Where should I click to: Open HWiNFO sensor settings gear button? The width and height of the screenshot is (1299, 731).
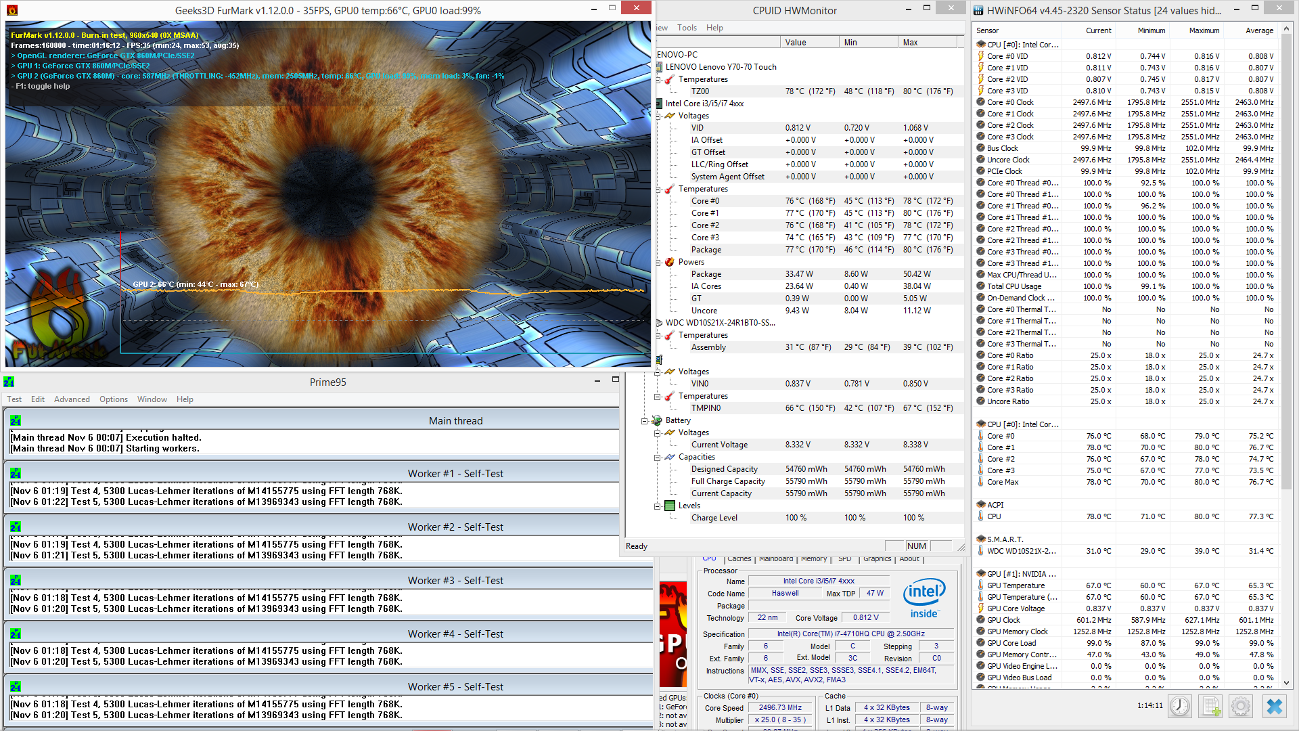pos(1241,706)
